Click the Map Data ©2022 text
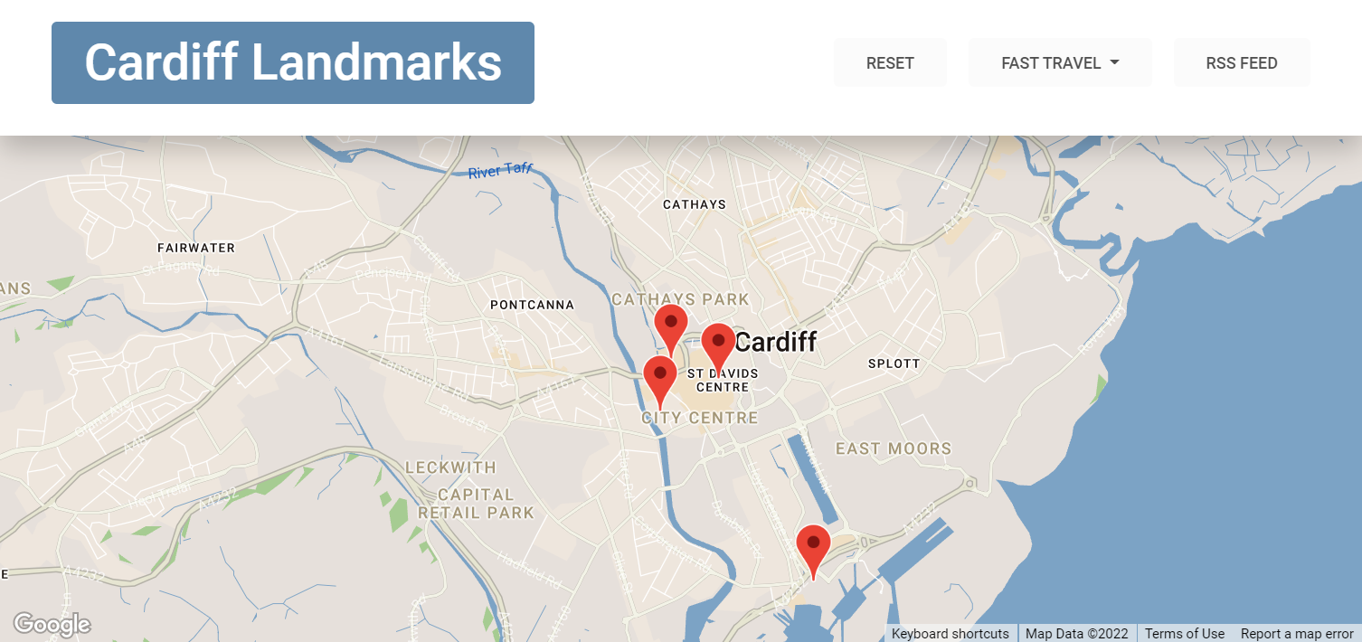The width and height of the screenshot is (1362, 642). (x=1077, y=633)
